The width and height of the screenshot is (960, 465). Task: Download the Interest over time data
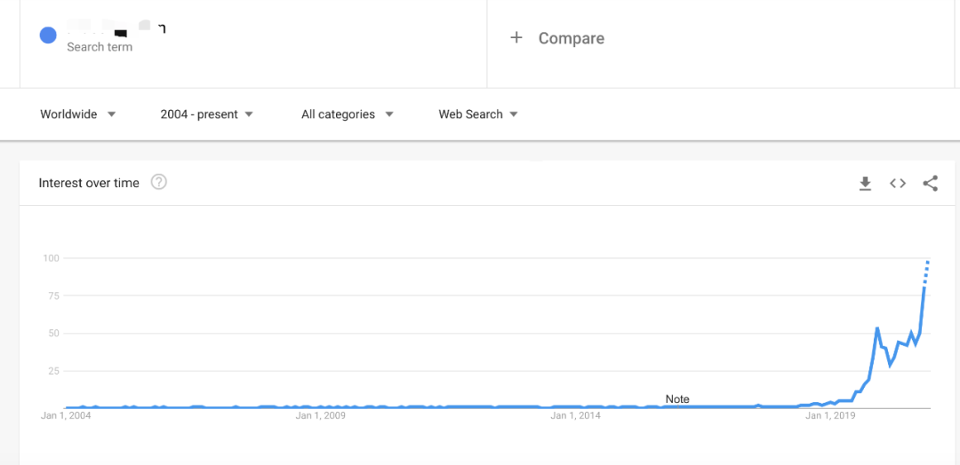tap(865, 184)
